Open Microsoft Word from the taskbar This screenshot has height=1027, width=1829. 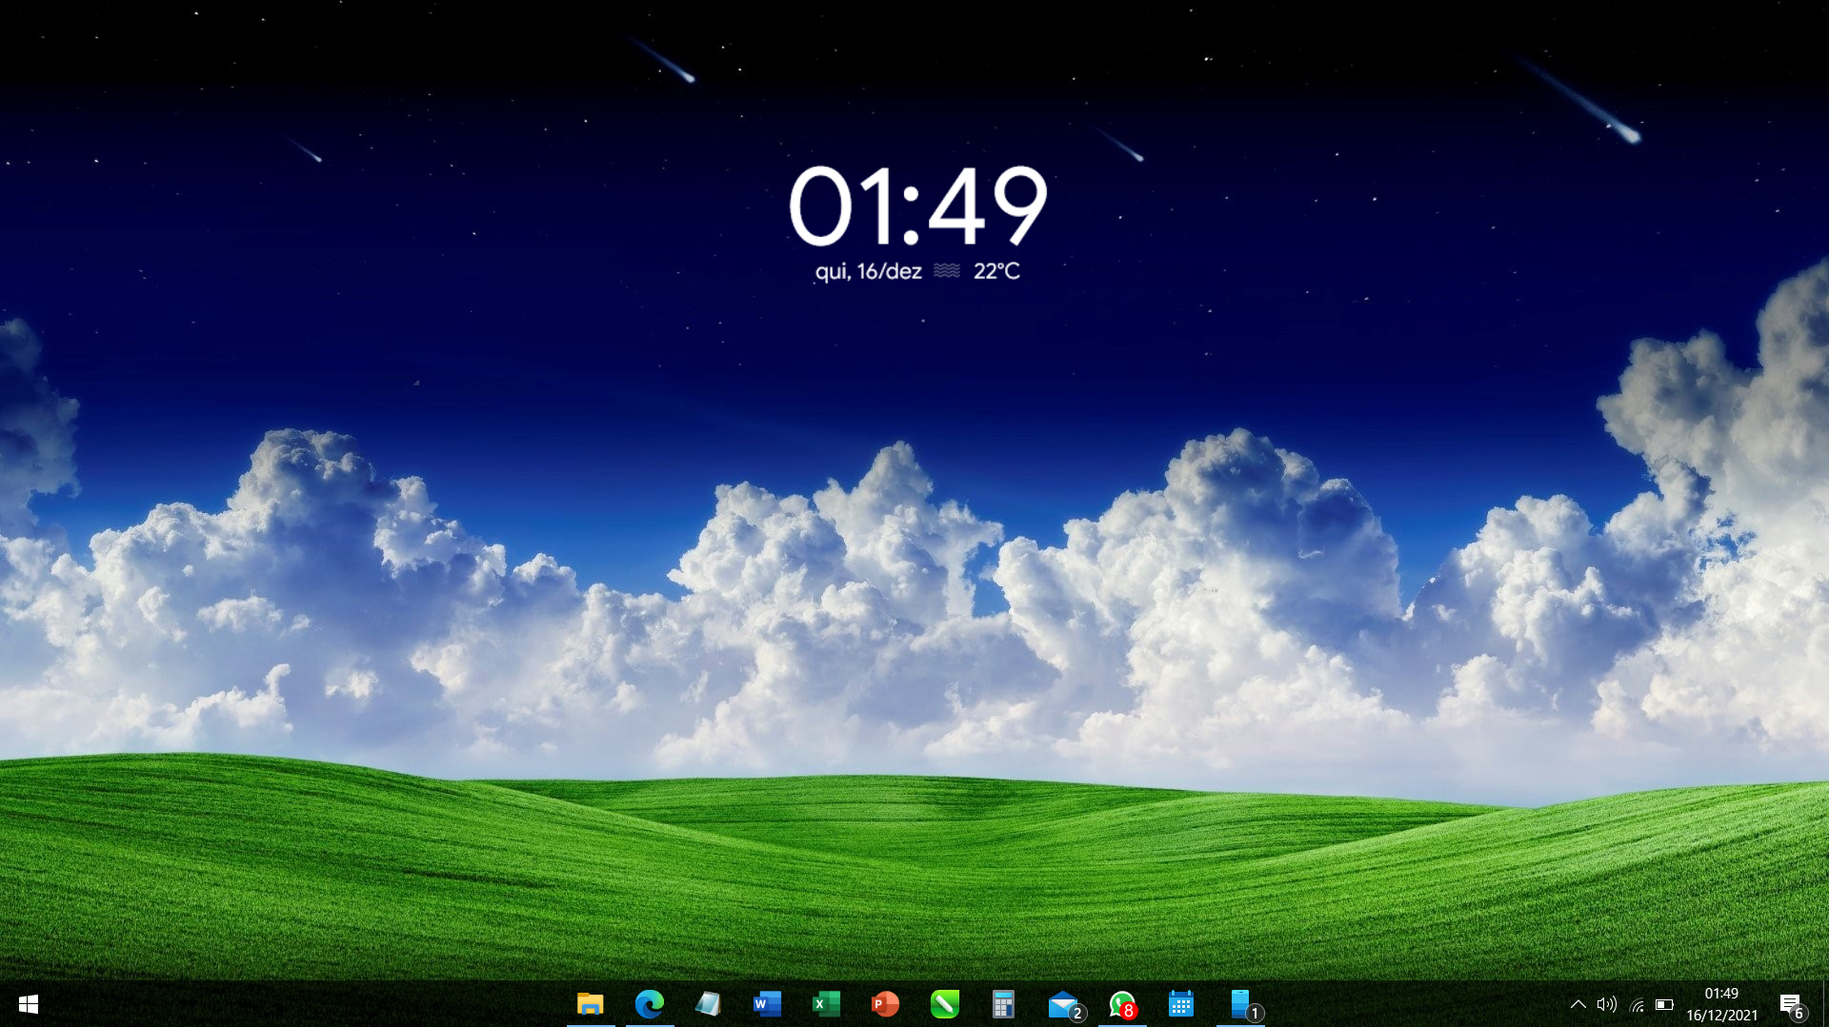768,1004
